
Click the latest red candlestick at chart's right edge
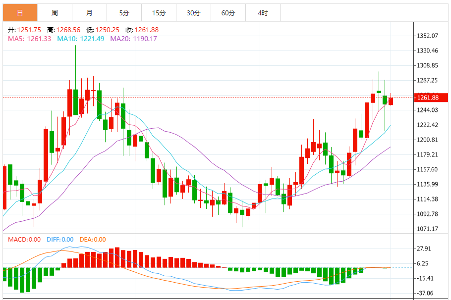(x=391, y=101)
